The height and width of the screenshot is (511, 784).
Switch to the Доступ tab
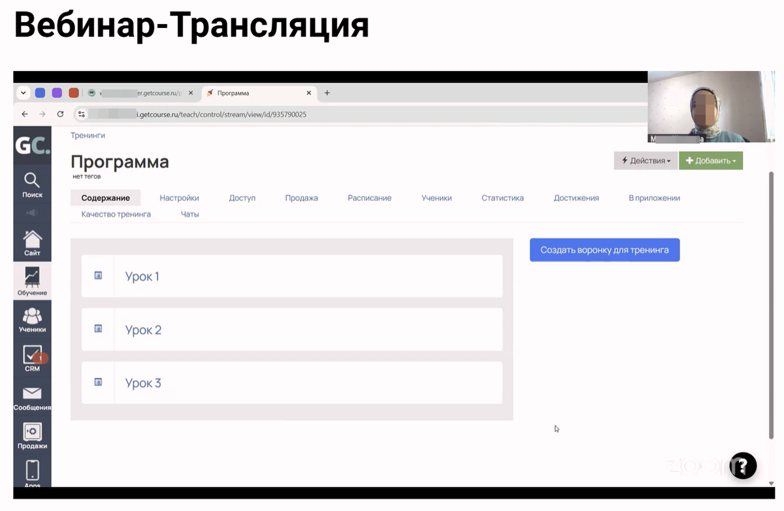pyautogui.click(x=242, y=198)
